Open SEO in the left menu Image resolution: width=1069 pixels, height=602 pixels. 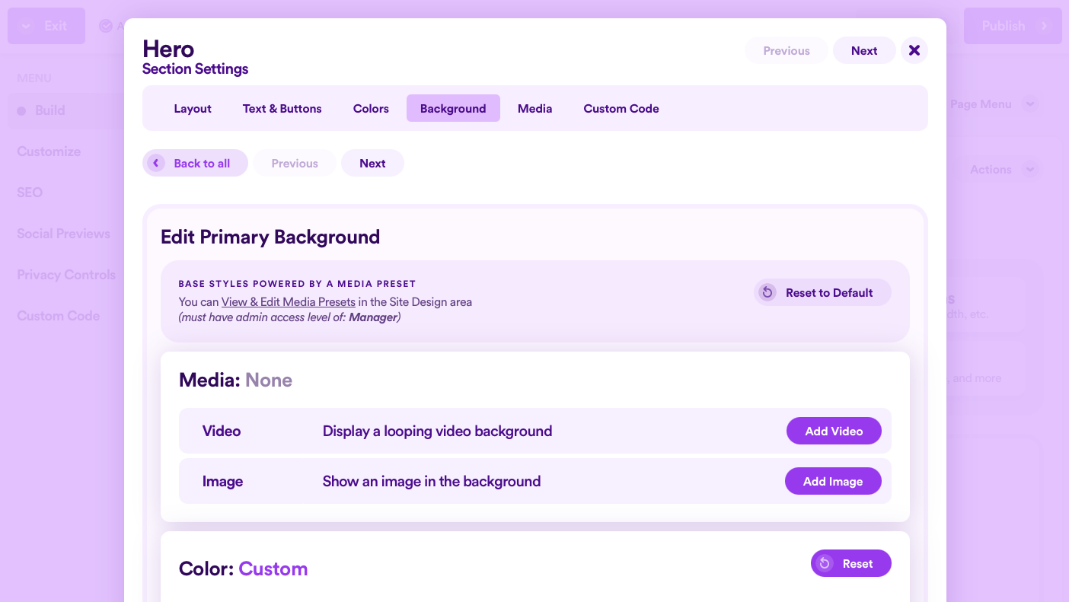tap(30, 193)
